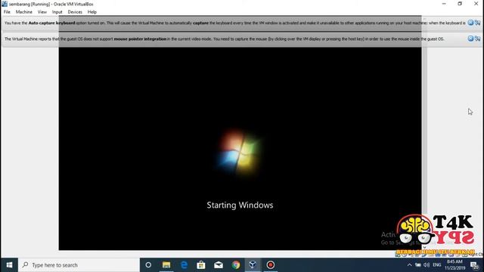Launch Microsoft Edge from the taskbar

(184, 265)
